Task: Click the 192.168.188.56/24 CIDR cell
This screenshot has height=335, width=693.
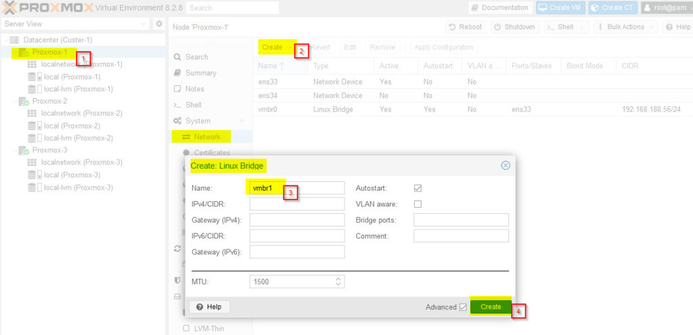Action: tap(651, 109)
